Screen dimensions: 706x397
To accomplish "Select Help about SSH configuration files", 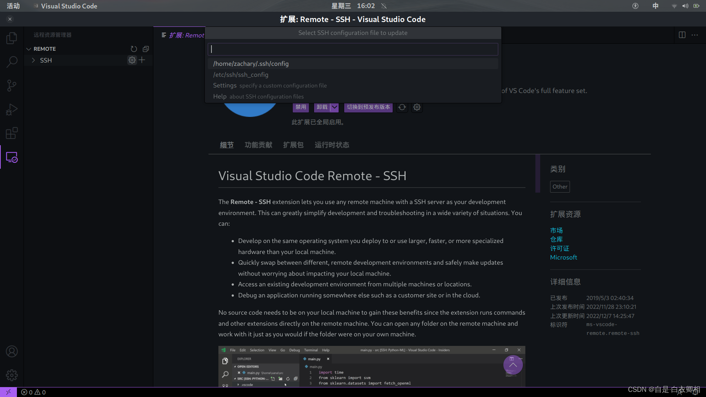I will coord(353,97).
